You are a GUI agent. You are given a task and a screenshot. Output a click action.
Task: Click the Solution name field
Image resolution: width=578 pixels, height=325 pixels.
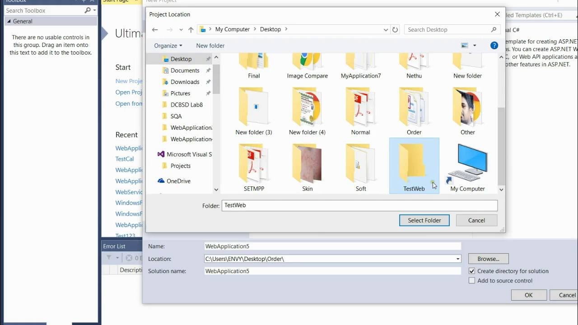pyautogui.click(x=333, y=271)
